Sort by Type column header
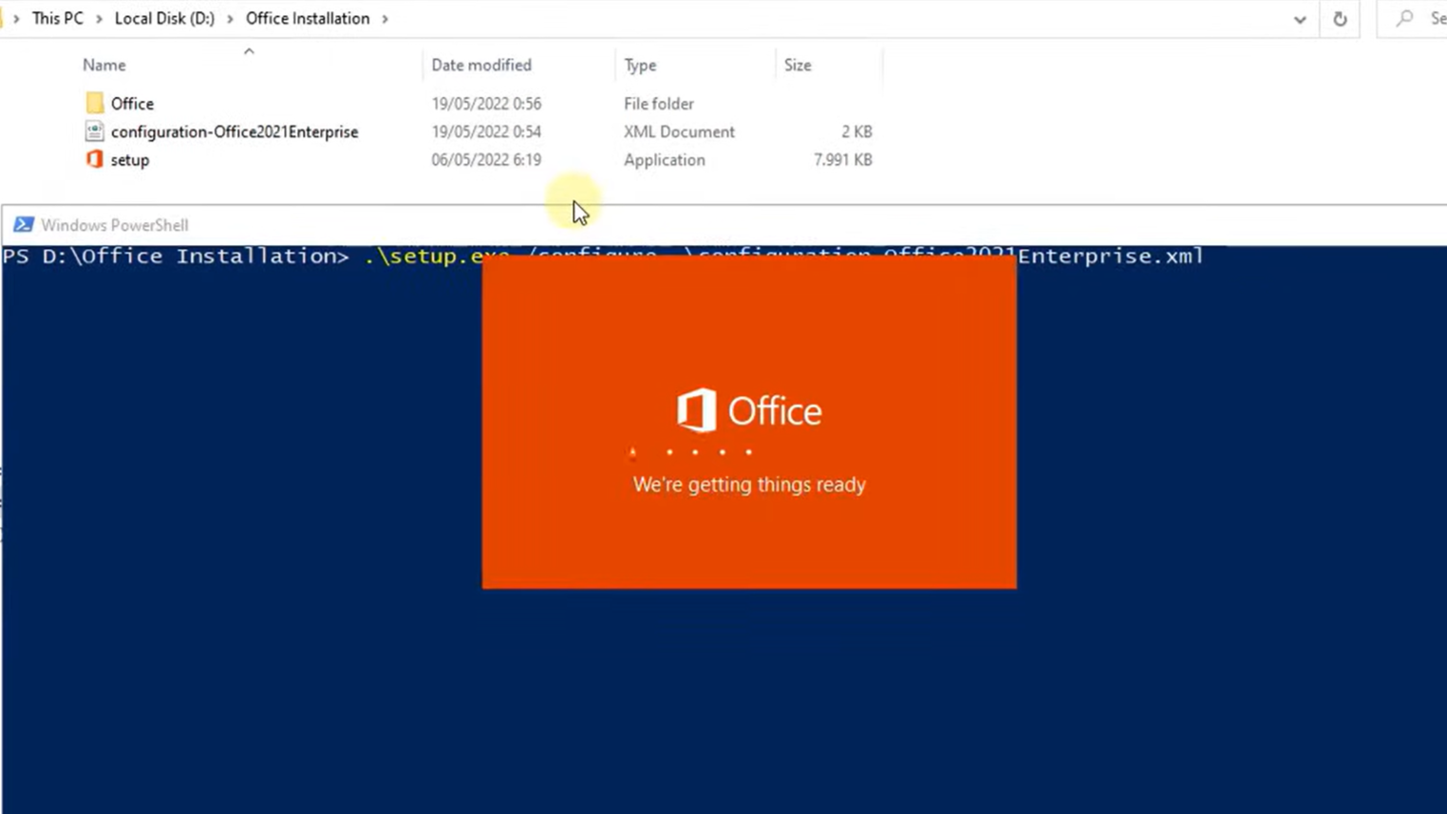This screenshot has width=1447, height=814. click(640, 65)
